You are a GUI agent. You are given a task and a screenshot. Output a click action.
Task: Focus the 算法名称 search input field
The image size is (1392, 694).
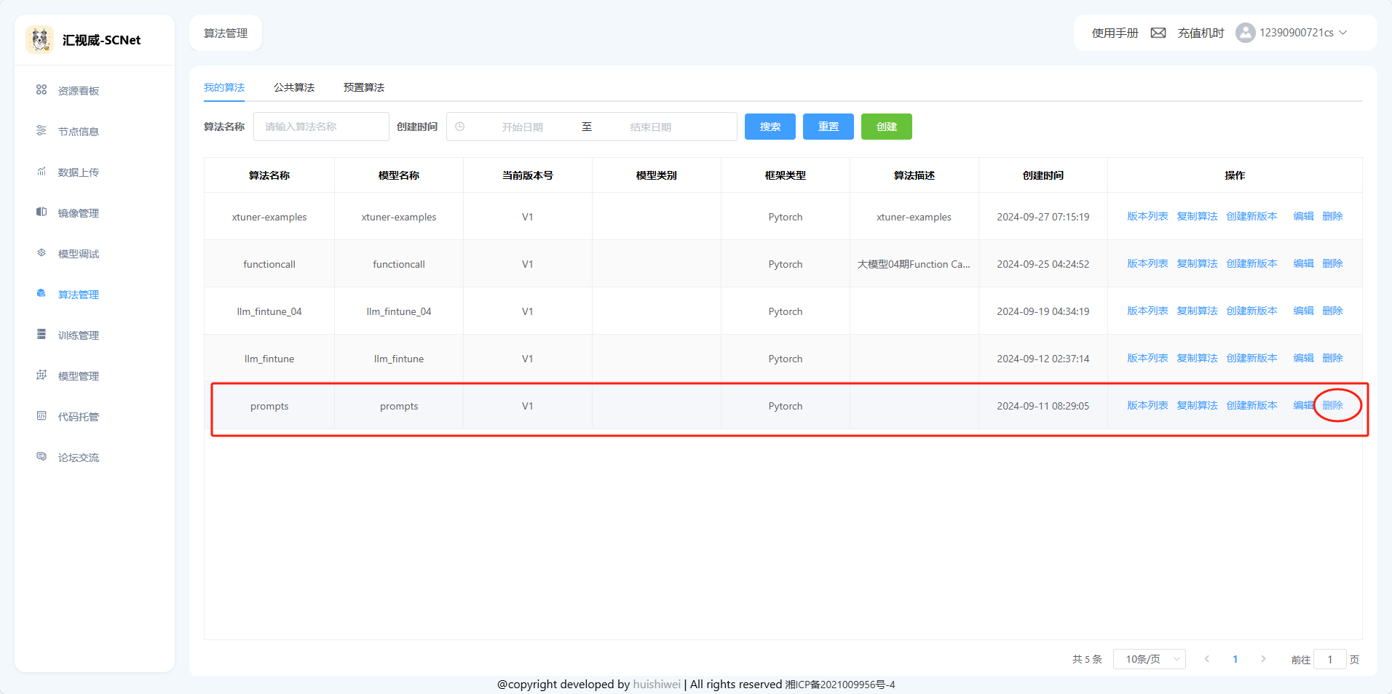coord(321,127)
